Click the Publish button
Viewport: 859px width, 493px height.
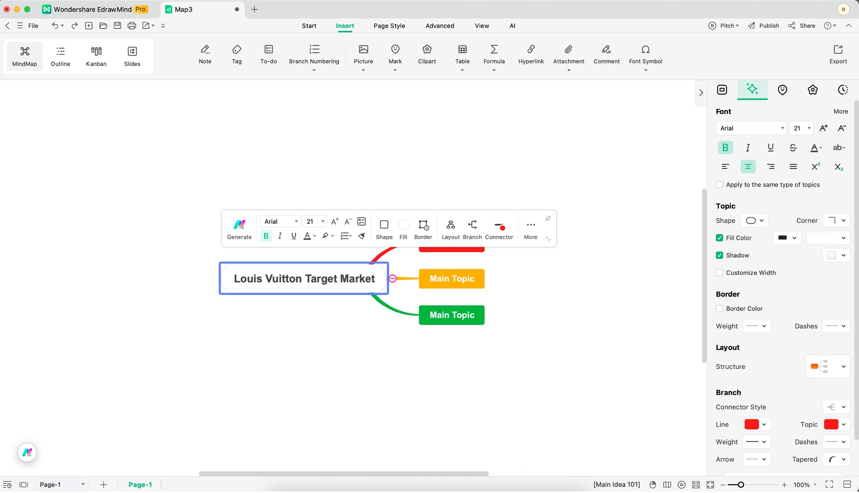(763, 26)
